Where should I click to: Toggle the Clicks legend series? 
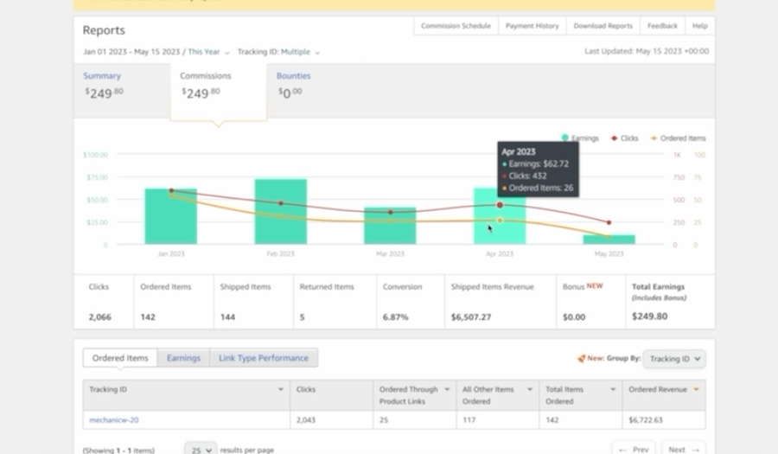click(625, 138)
